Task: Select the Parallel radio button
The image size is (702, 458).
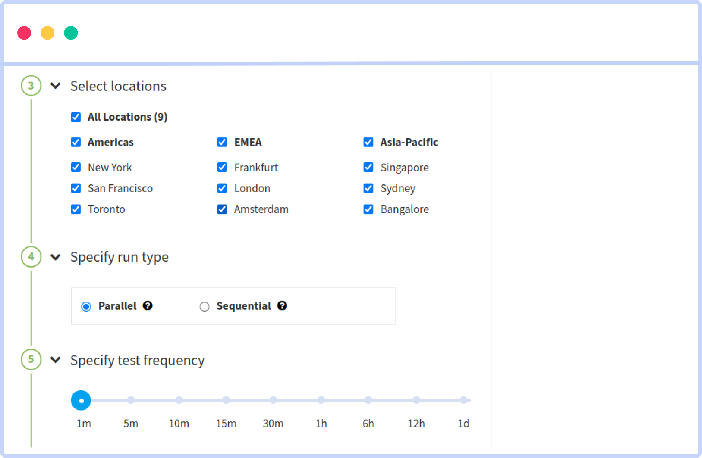Action: (x=86, y=307)
